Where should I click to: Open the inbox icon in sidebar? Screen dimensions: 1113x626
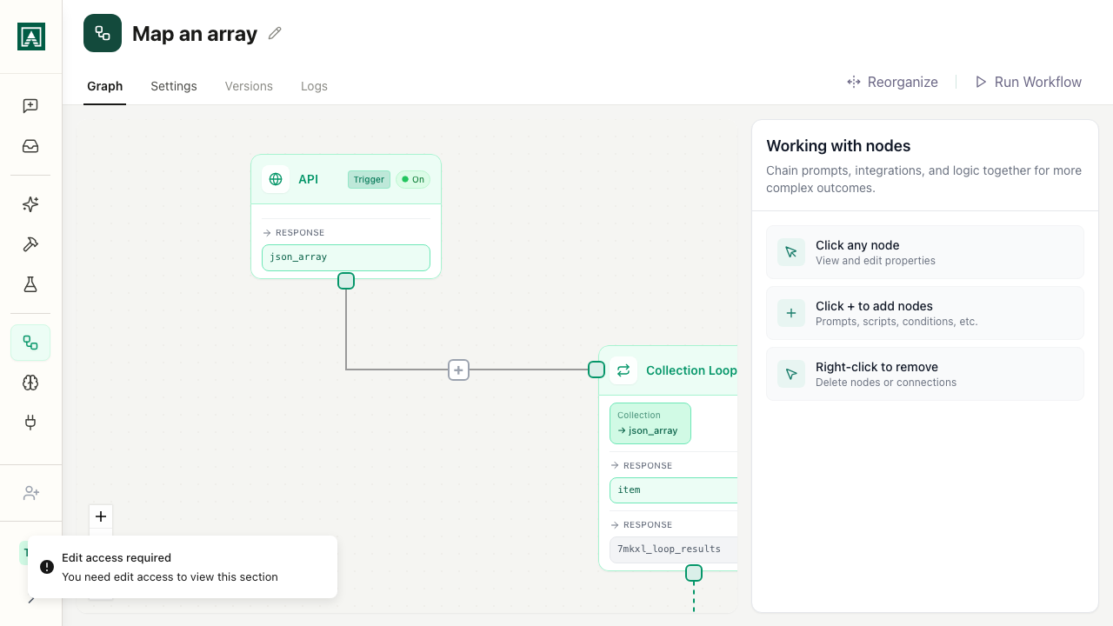pyautogui.click(x=30, y=146)
